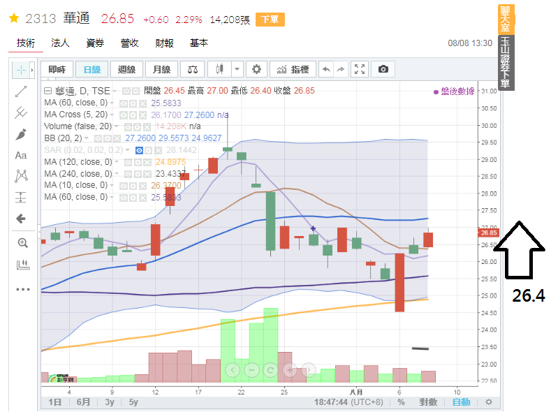Switch the chart to 即時 realtime
551x419 pixels.
(57, 69)
